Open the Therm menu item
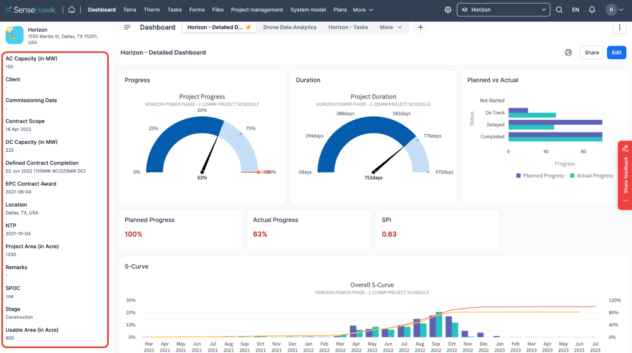The height and width of the screenshot is (353, 632). pyautogui.click(x=152, y=10)
